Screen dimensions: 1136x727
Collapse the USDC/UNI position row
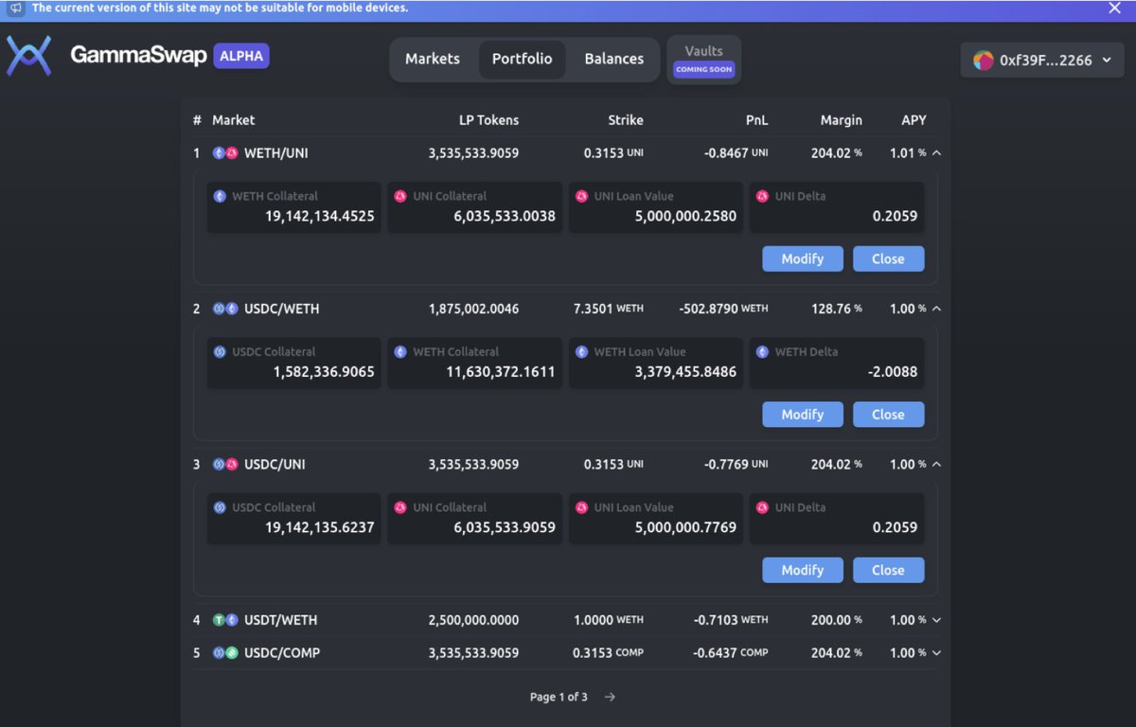[x=936, y=465]
